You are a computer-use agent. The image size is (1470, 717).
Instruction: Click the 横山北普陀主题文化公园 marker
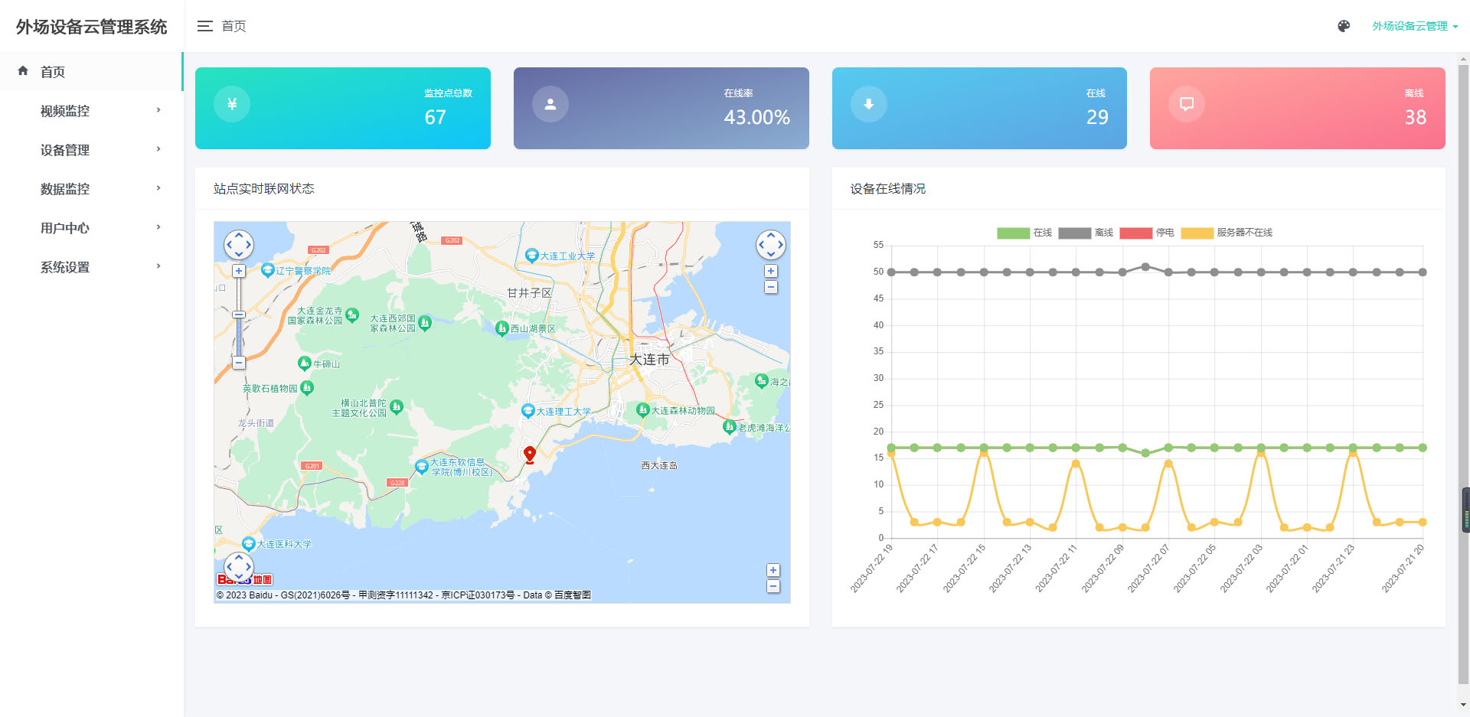click(x=397, y=407)
